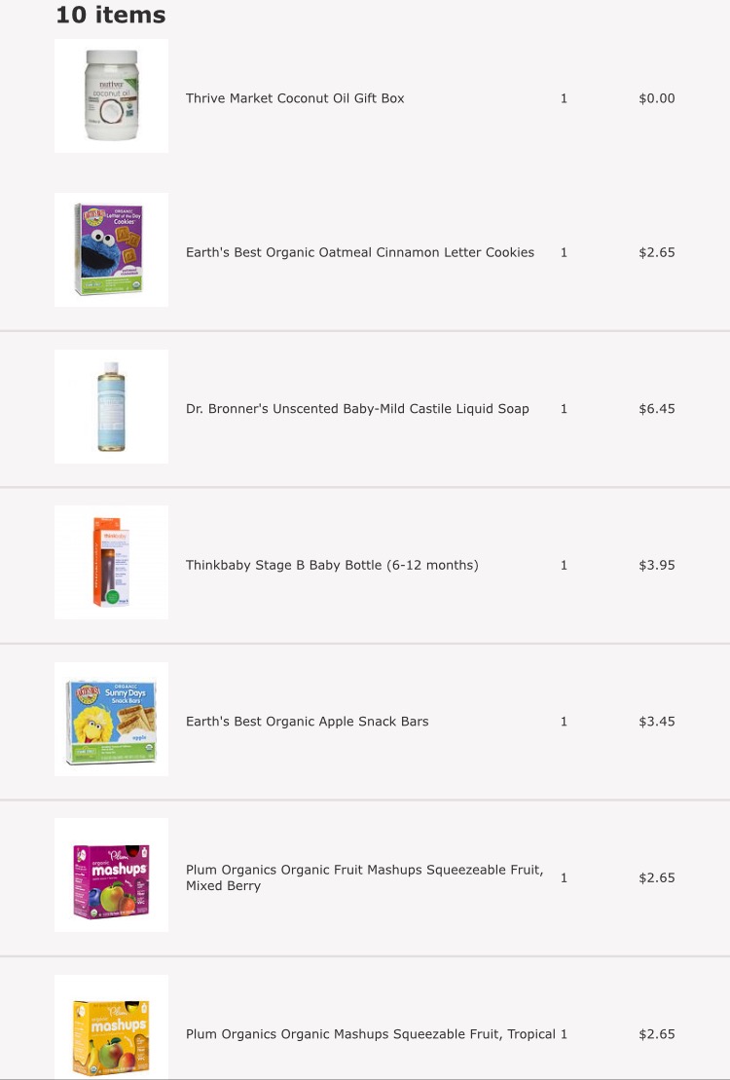This screenshot has height=1080, width=730.
Task: Open Thrive Market Coconut Oil Gift Box
Action: 295,98
